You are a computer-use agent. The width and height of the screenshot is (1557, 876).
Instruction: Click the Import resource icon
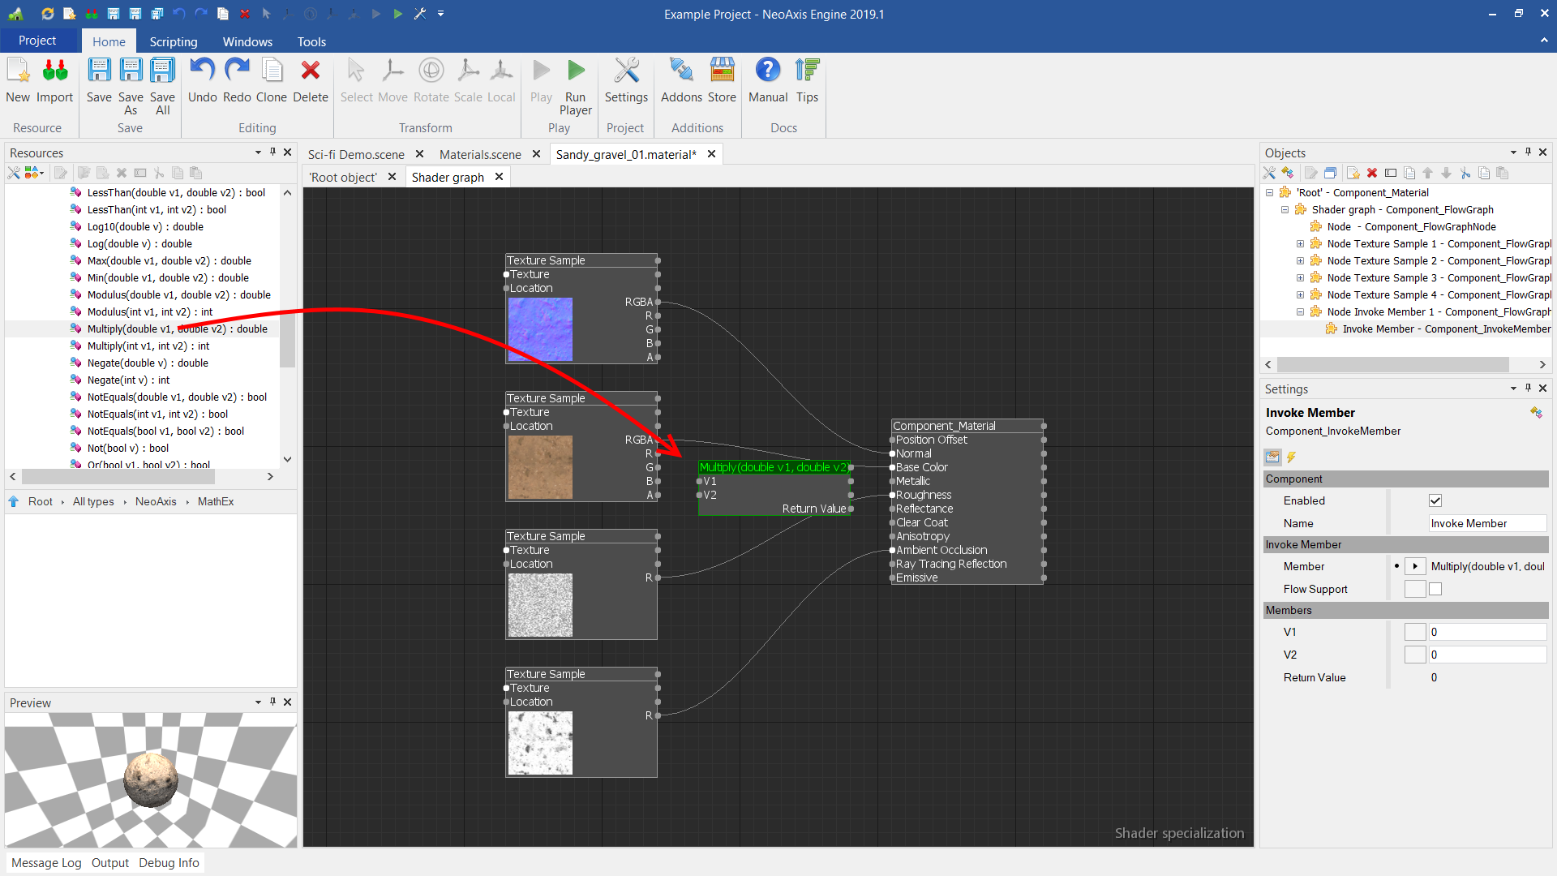coord(55,71)
